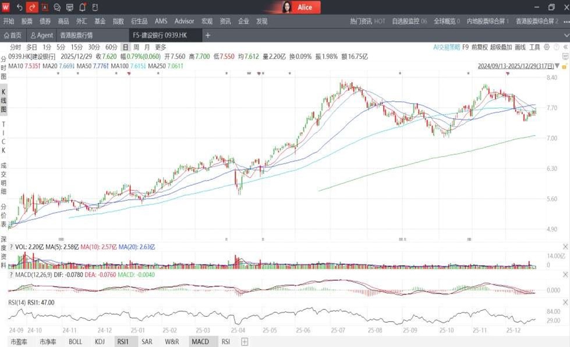Select the BOLL indicator tab
The height and width of the screenshot is (347, 570).
(75, 342)
